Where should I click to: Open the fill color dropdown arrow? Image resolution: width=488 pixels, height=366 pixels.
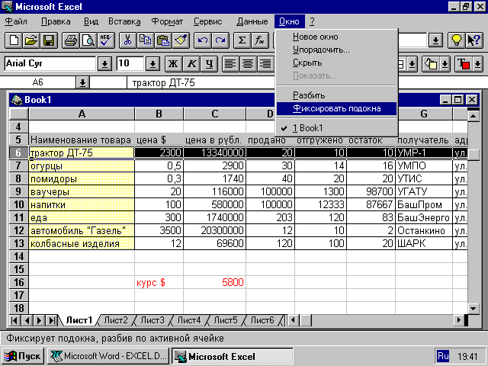click(445, 64)
